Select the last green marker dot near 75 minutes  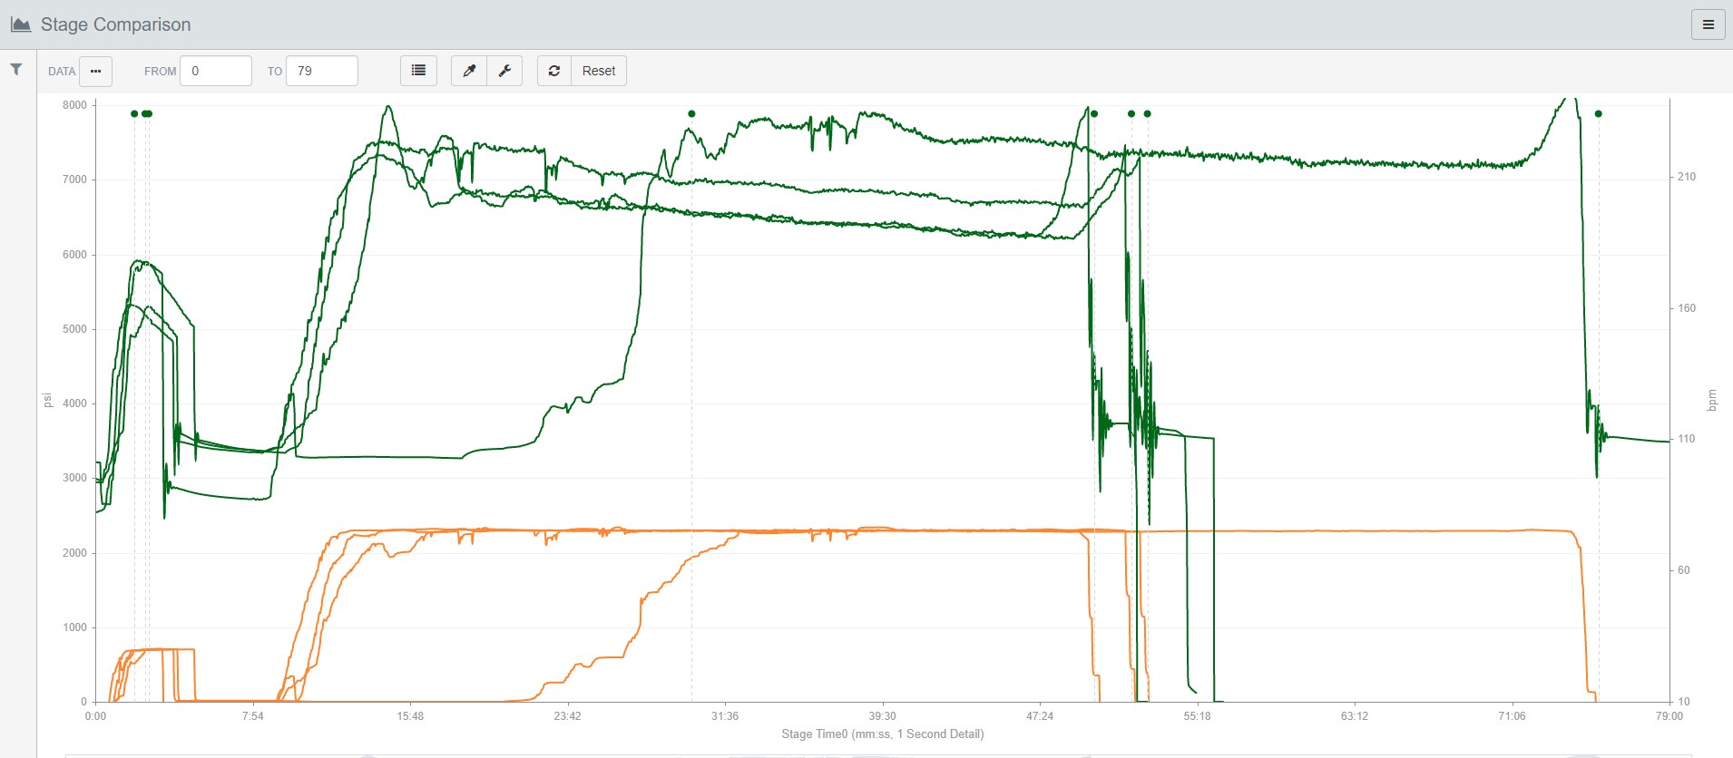1599,113
